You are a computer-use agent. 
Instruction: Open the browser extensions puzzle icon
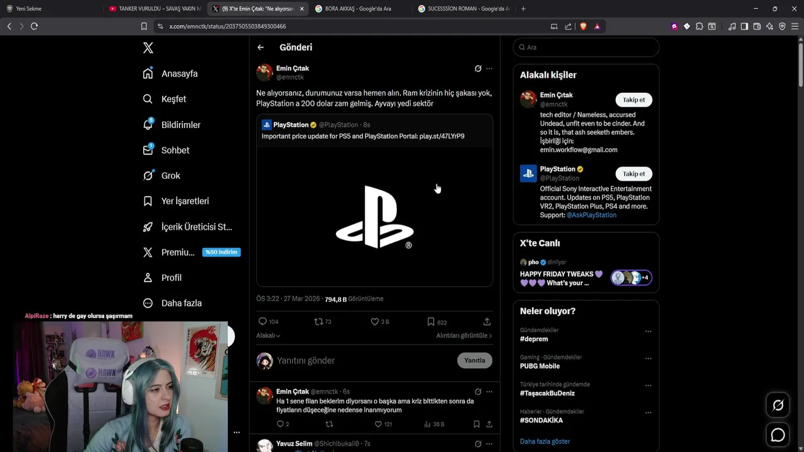(x=699, y=26)
